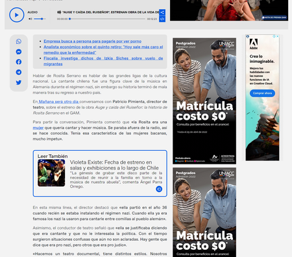
Task: Share the article via Messenger
Action: click(x=19, y=52)
